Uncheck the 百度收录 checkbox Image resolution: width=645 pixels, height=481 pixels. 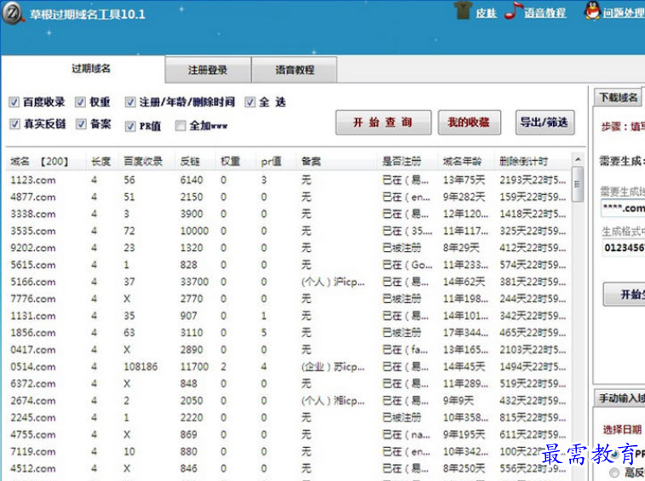point(14,102)
